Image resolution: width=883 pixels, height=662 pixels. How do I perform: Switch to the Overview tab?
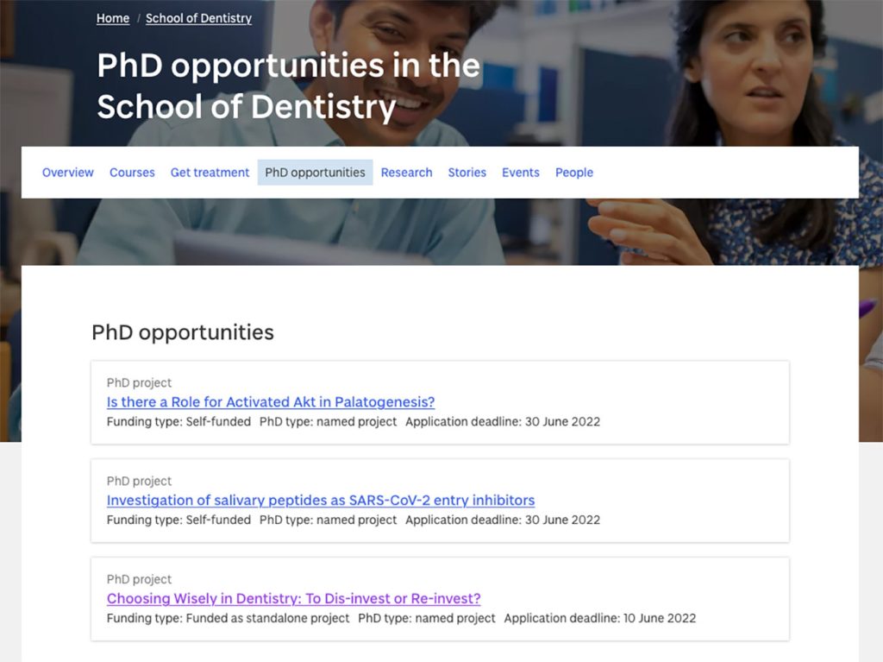pos(68,173)
